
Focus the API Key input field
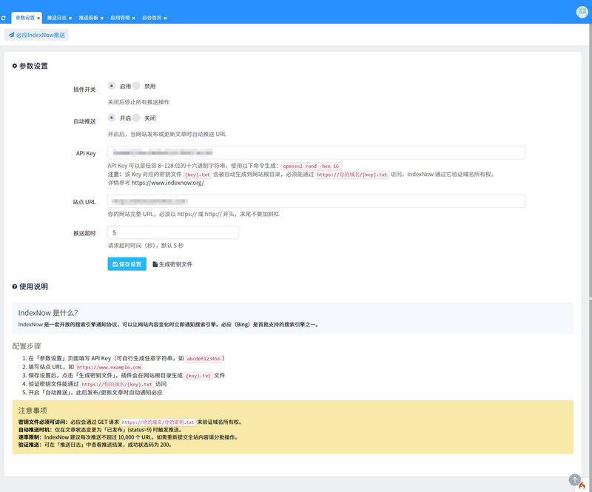tap(317, 152)
